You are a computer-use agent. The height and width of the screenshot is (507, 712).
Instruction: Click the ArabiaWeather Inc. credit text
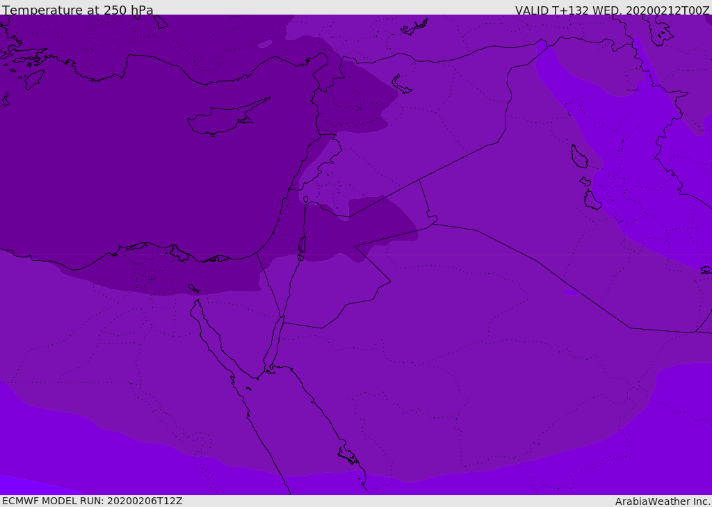click(x=663, y=501)
